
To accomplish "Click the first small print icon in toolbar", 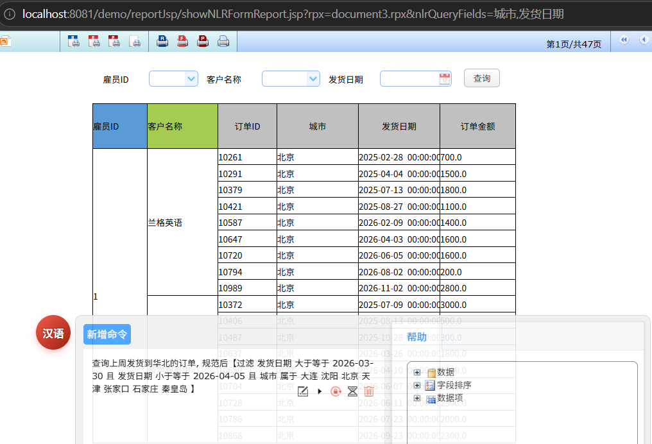I will 74,42.
